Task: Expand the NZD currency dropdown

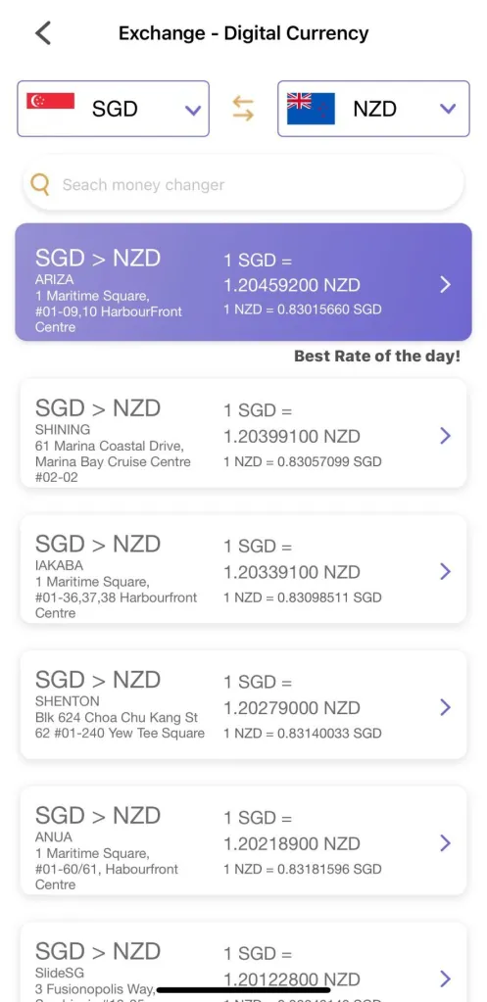Action: pyautogui.click(x=374, y=109)
